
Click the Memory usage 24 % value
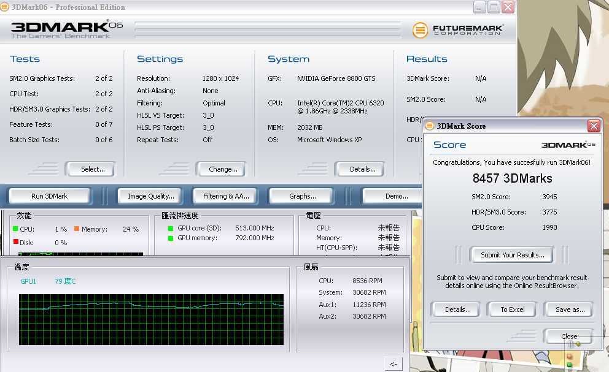pos(131,229)
